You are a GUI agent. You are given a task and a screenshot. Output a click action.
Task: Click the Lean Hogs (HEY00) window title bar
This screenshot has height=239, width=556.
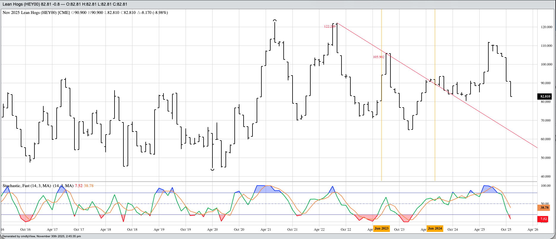click(65, 4)
